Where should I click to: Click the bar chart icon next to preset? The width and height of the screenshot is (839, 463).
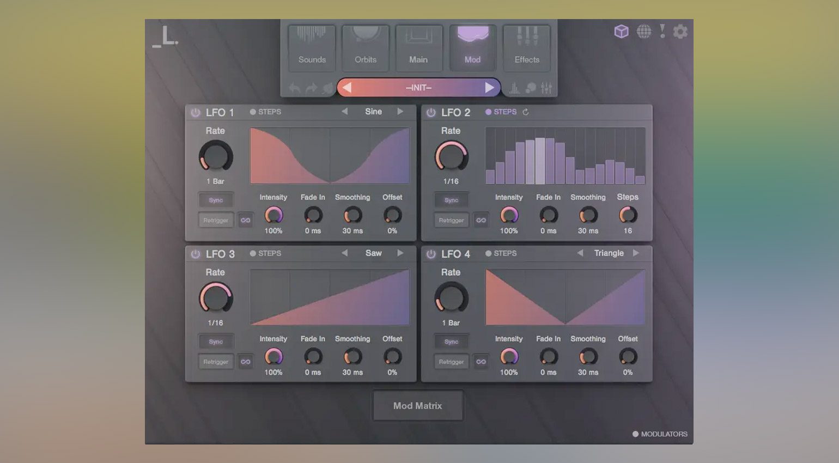point(514,88)
